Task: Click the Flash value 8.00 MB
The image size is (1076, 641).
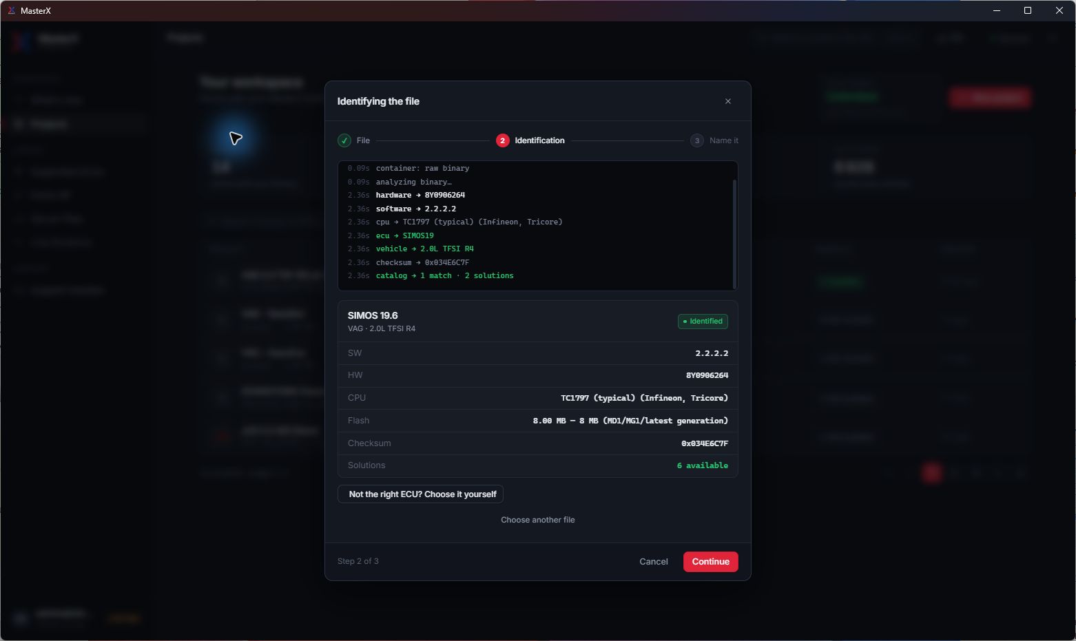Action: point(630,421)
